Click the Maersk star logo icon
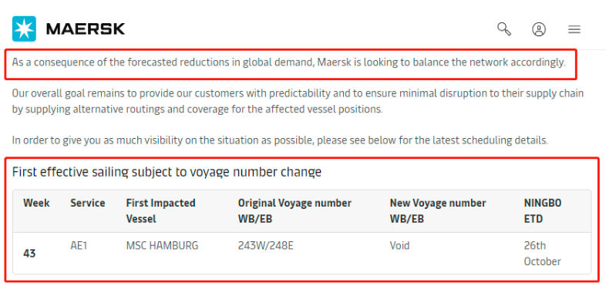The image size is (606, 293). tap(24, 29)
